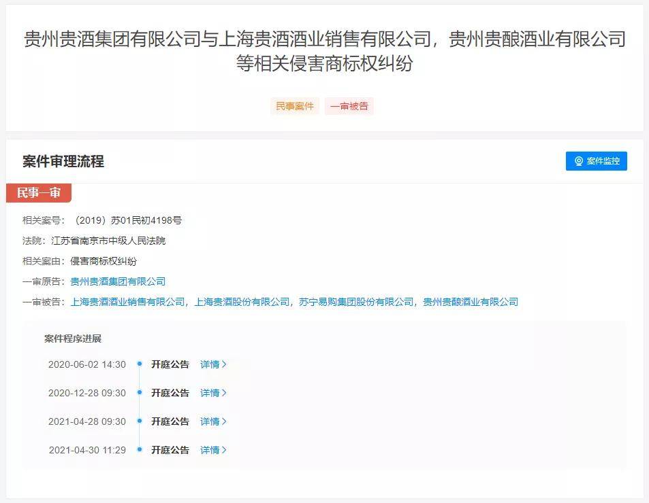Screen dimensions: 649x503
Task: Click case cause 侵害商标权纠纷 value
Action: (104, 261)
